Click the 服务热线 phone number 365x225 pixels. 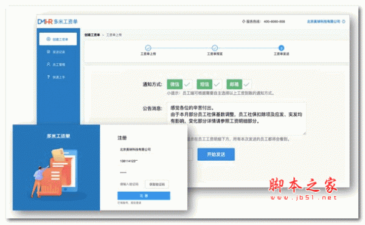click(274, 22)
